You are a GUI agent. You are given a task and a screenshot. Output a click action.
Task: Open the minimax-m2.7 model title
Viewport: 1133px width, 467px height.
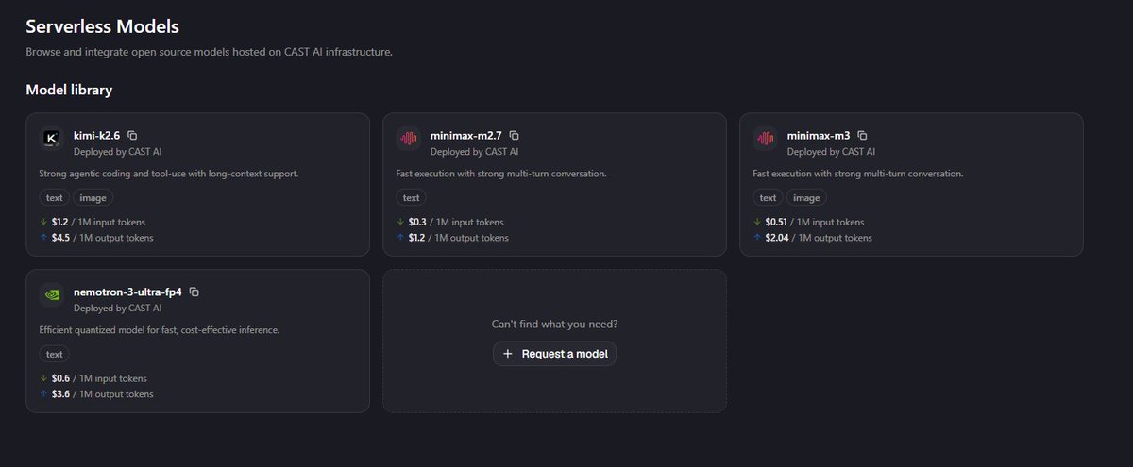(466, 136)
